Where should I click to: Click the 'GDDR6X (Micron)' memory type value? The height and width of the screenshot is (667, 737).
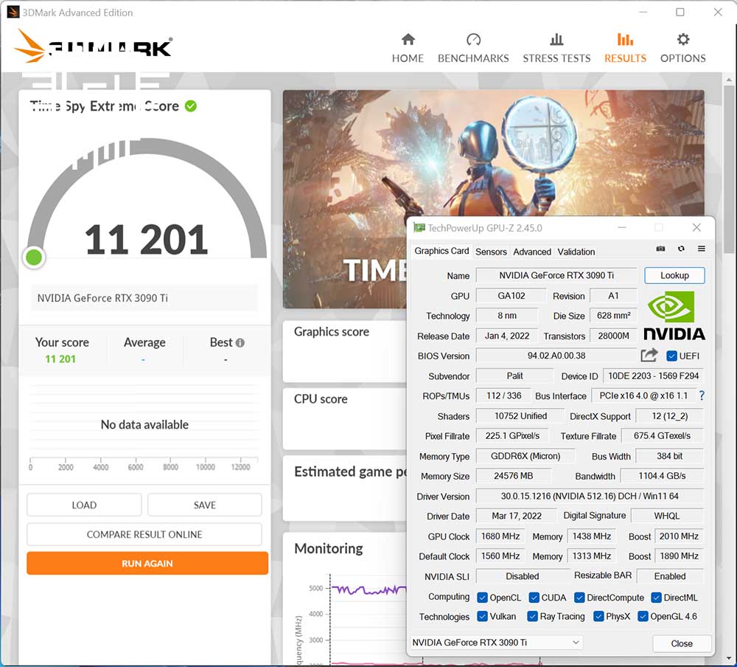click(525, 456)
